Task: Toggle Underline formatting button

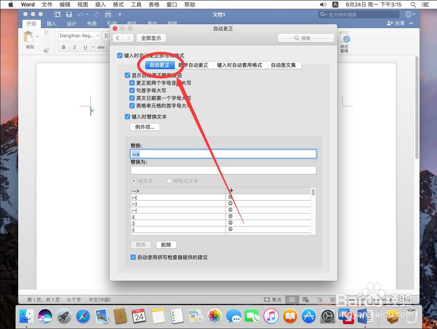Action: [x=85, y=47]
